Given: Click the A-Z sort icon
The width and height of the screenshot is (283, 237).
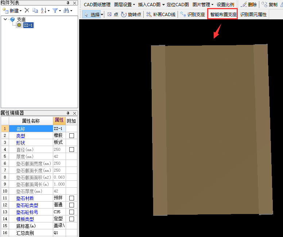Looking at the screenshot, I should click(44, 11).
